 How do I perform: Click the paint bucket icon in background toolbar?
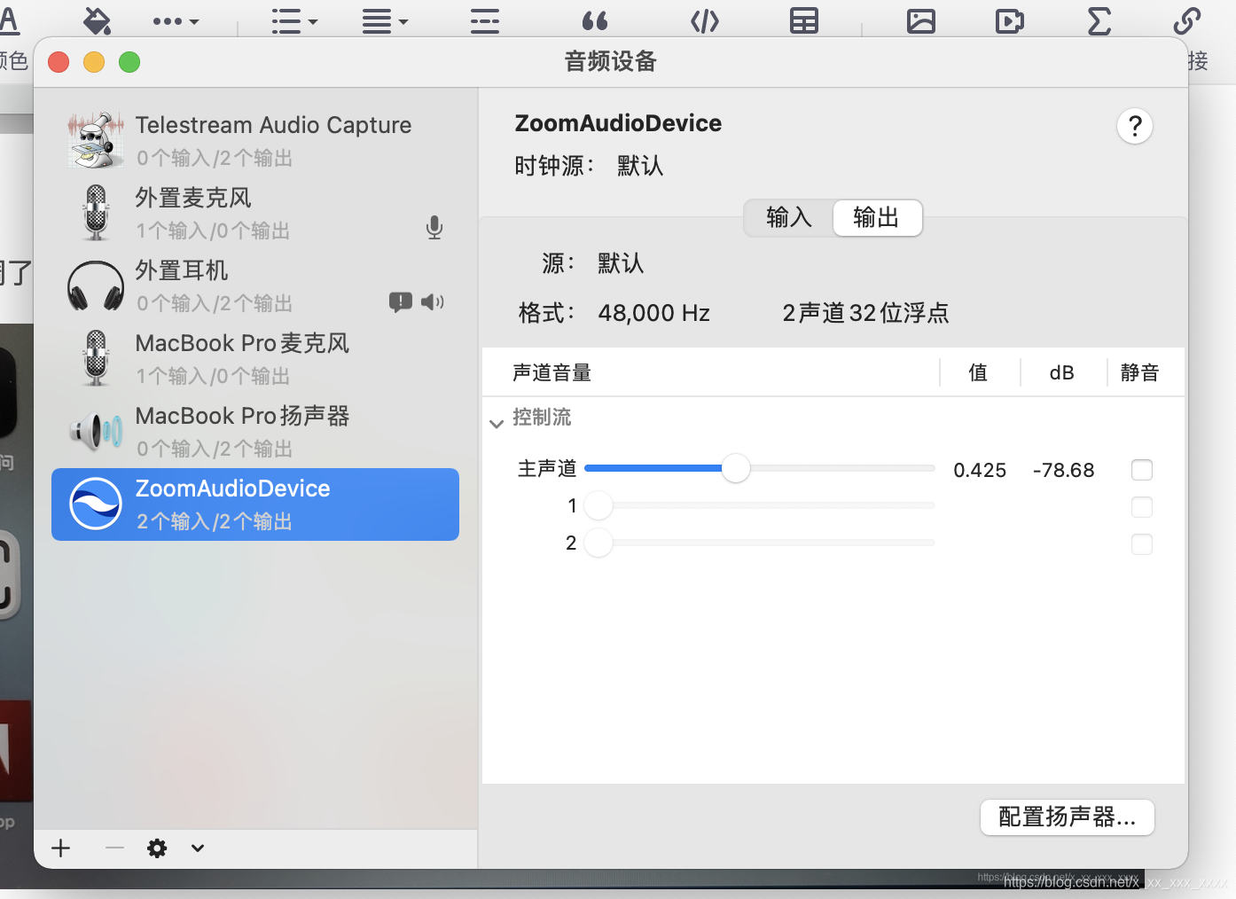point(97,20)
